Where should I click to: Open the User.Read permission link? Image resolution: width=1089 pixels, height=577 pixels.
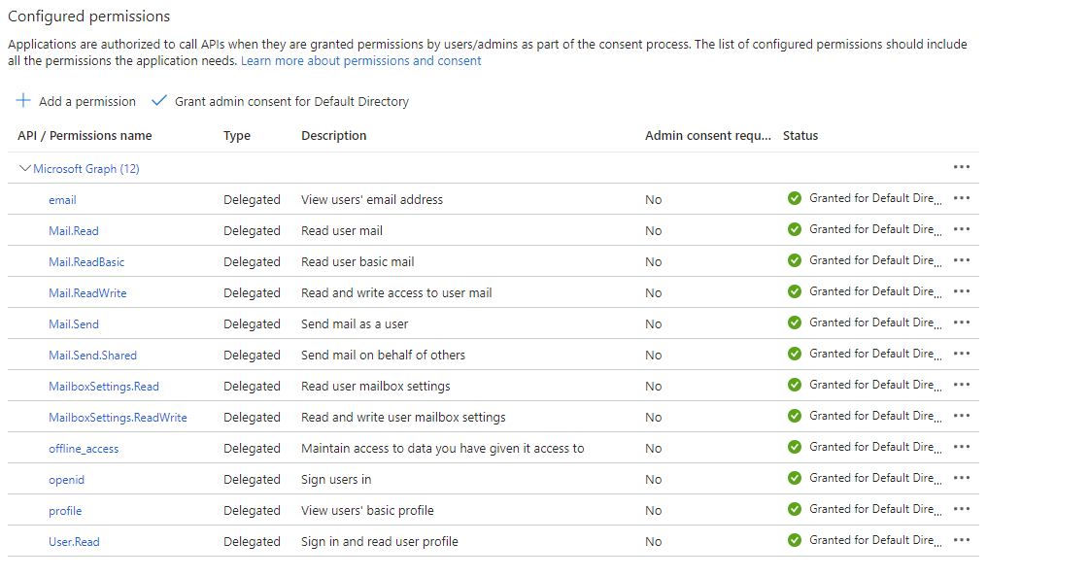pyautogui.click(x=74, y=542)
